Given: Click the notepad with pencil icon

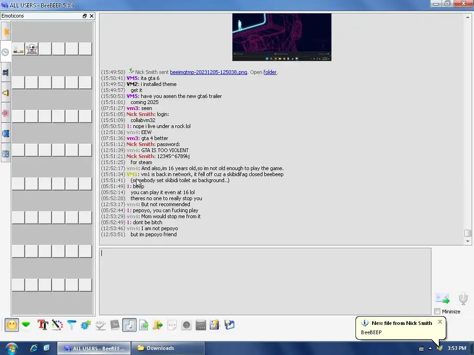Looking at the screenshot, I should point(215,325).
